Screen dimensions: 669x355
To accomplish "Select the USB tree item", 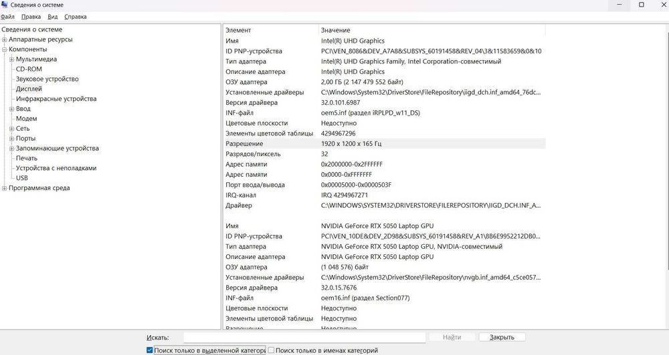I will click(22, 178).
